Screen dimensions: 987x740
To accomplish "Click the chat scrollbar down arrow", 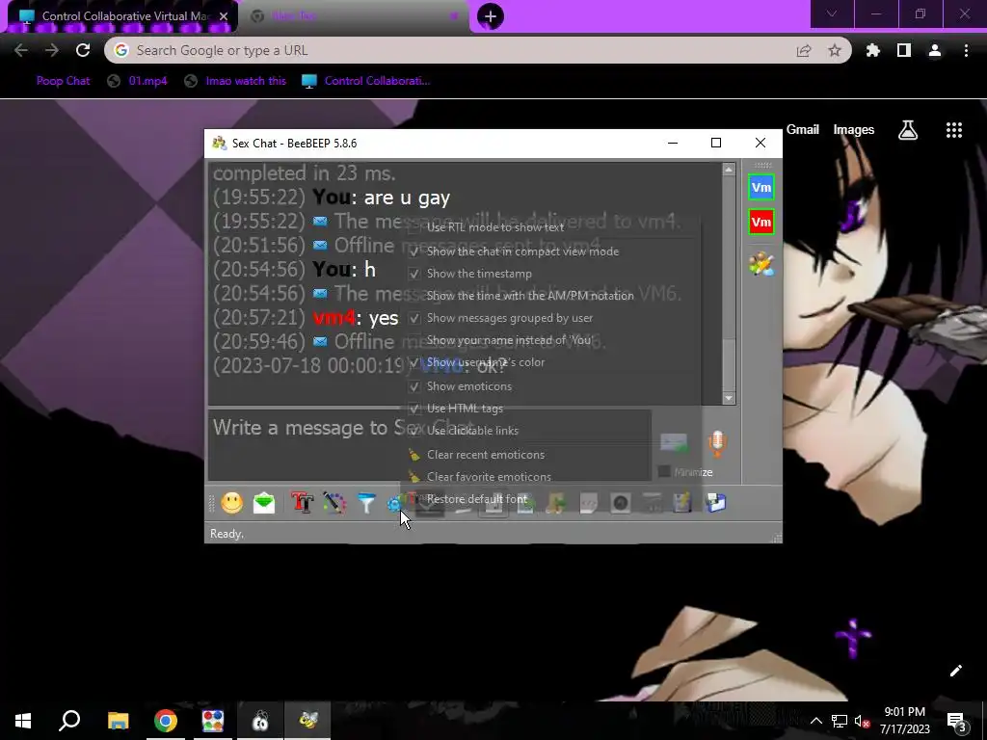I will (729, 398).
